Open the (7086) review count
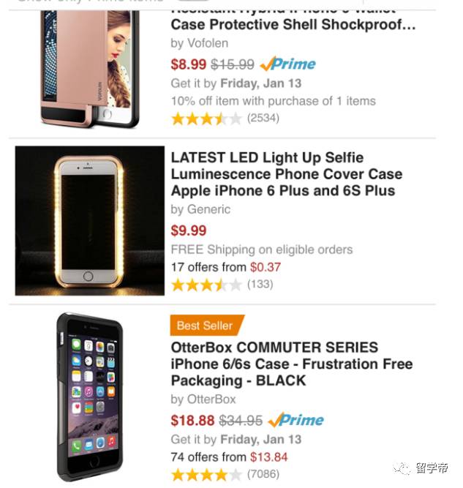The width and height of the screenshot is (463, 488). click(x=263, y=474)
